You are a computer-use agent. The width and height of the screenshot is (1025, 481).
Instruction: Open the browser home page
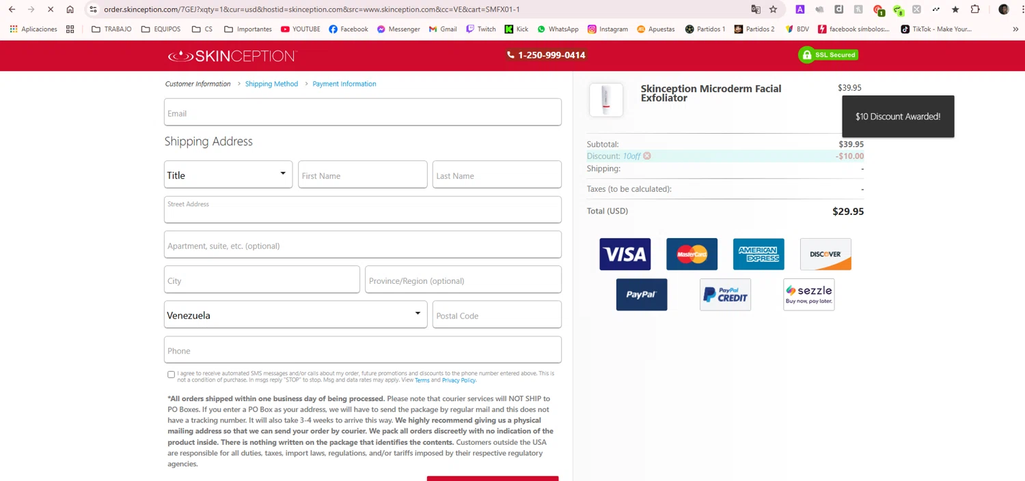point(70,10)
